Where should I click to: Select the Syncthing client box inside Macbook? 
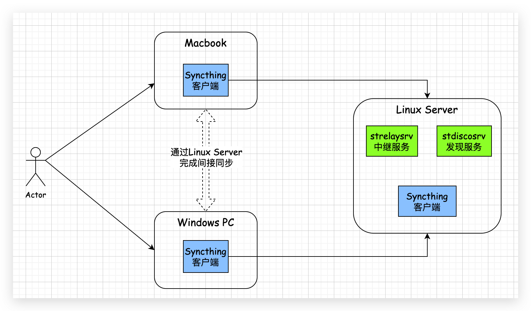(206, 80)
